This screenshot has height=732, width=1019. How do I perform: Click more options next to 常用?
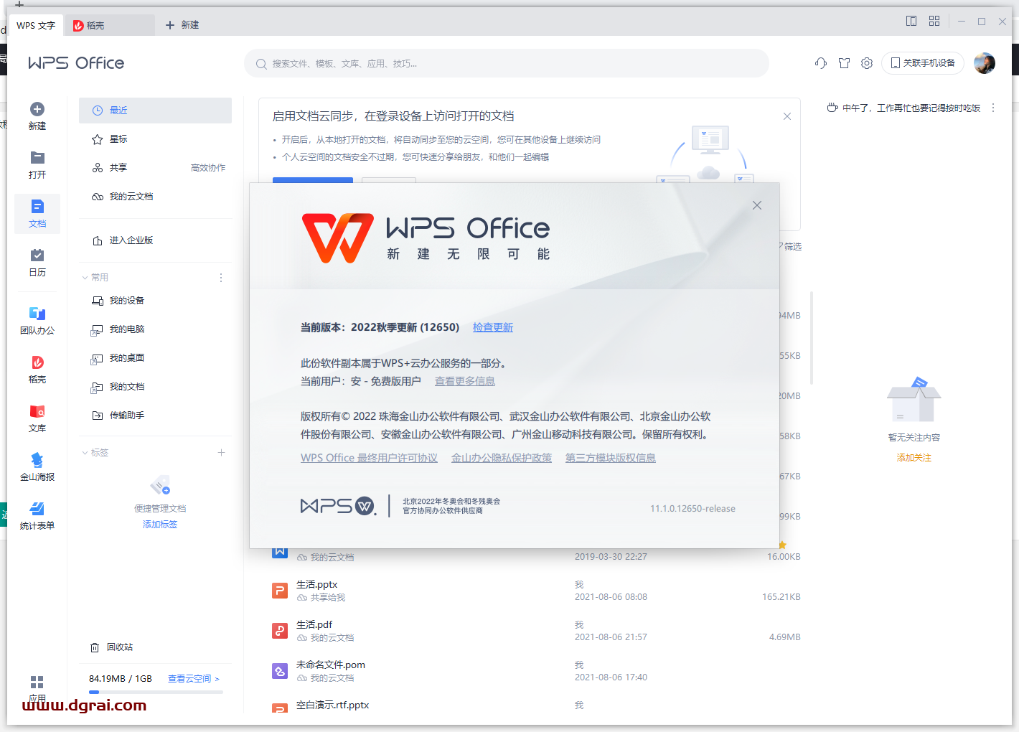click(221, 278)
